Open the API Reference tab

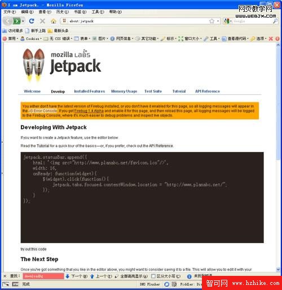pyautogui.click(x=208, y=91)
